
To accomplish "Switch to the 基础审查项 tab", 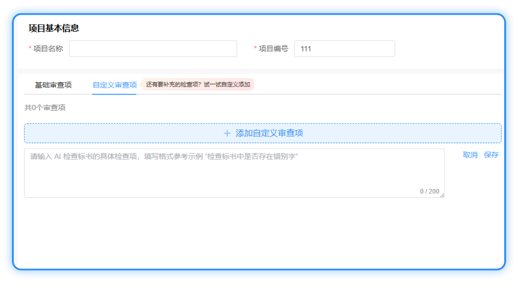I will click(53, 85).
